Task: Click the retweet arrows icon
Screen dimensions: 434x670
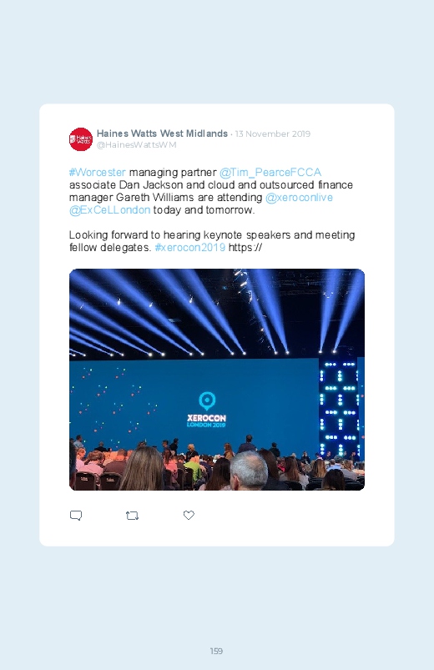Action: coord(132,516)
